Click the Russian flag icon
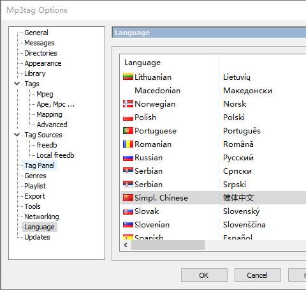This screenshot has width=306, height=290. 128,158
